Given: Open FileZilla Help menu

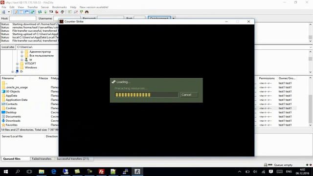Looking at the screenshot, I should coord(73,7).
